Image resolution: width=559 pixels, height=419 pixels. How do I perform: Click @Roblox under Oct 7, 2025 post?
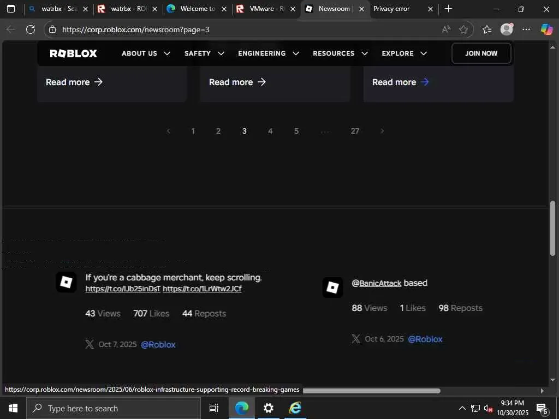(158, 345)
